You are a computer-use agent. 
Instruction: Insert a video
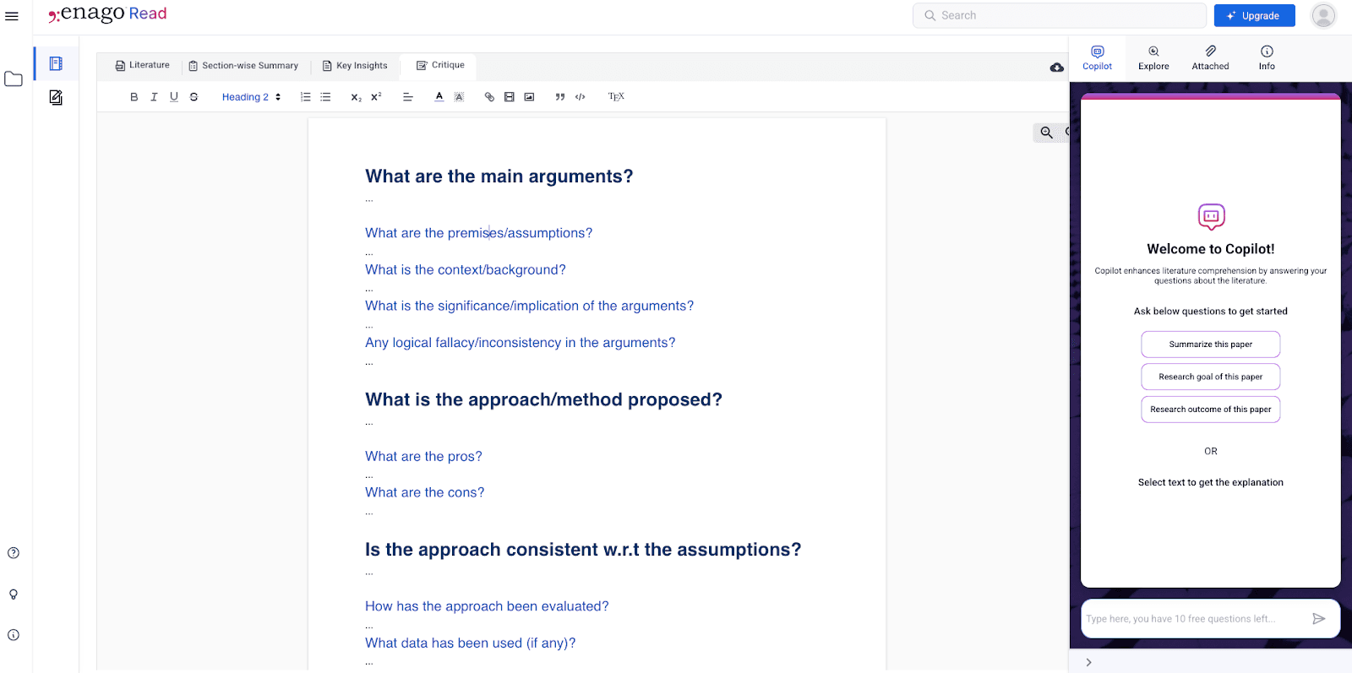click(x=510, y=97)
